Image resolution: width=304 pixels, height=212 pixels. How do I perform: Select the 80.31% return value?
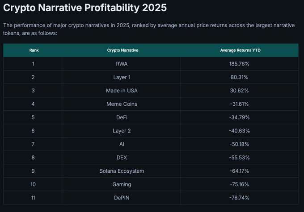[x=239, y=77]
